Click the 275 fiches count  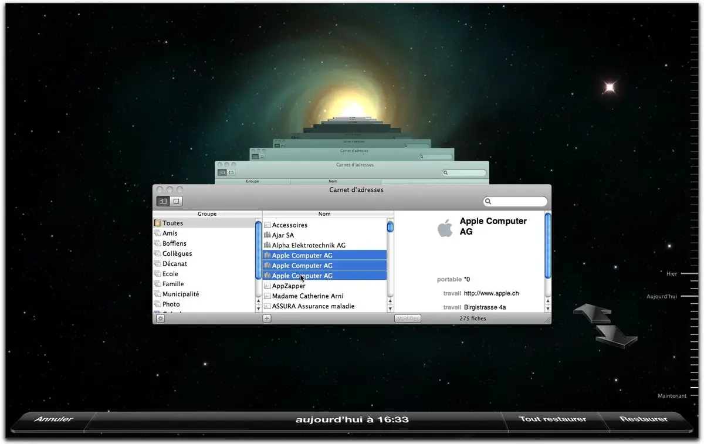[473, 318]
